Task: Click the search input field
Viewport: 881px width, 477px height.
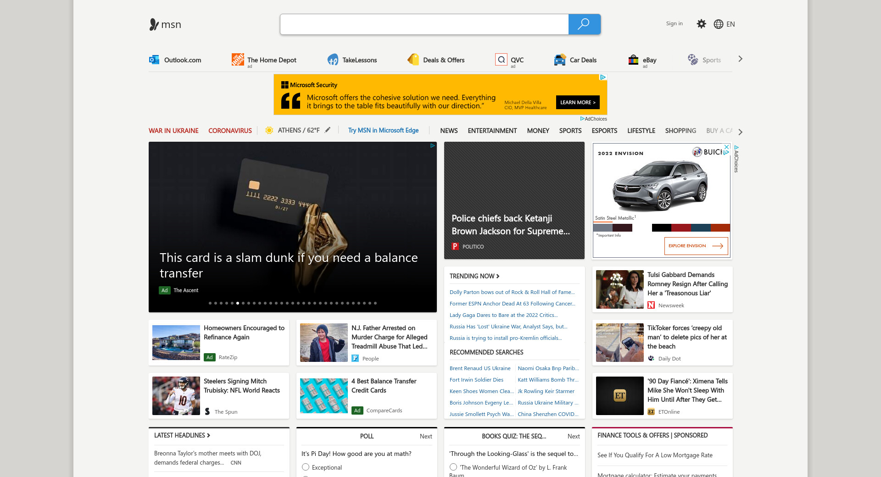Action: pyautogui.click(x=424, y=24)
